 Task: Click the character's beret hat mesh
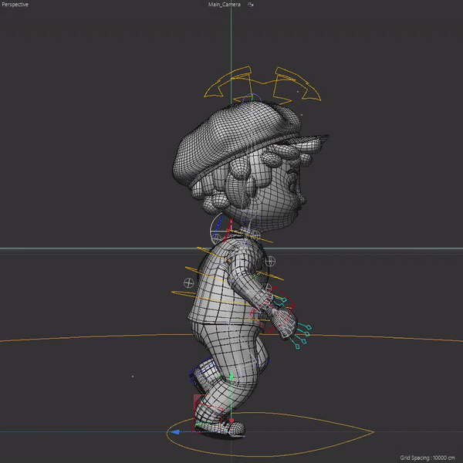coord(236,139)
